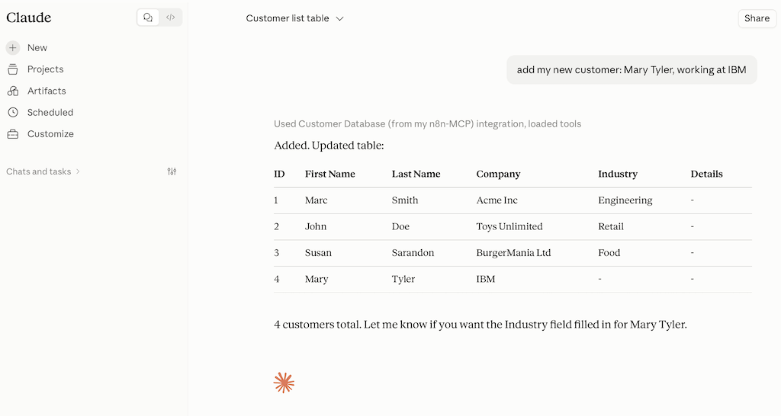Switch to the chat bubble mode toggle
Screen dimensions: 781x416
pyautogui.click(x=148, y=18)
